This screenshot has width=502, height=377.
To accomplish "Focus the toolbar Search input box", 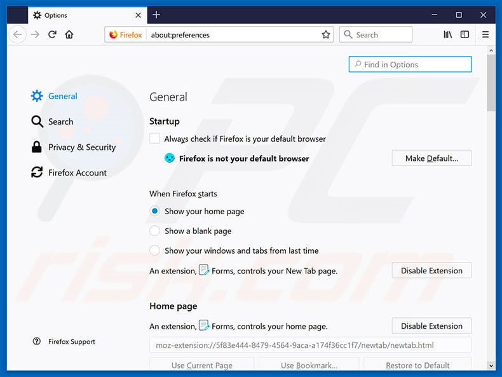I will click(376, 34).
